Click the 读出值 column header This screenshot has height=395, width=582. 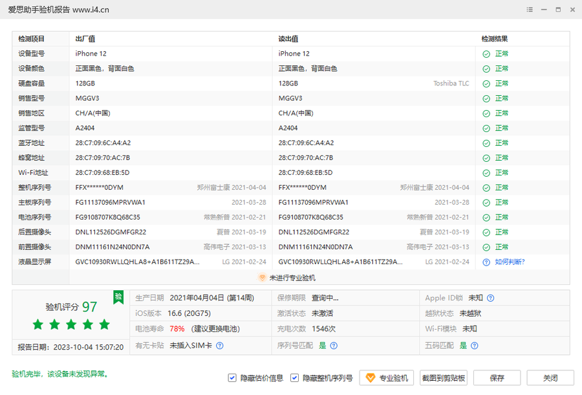[x=288, y=39]
